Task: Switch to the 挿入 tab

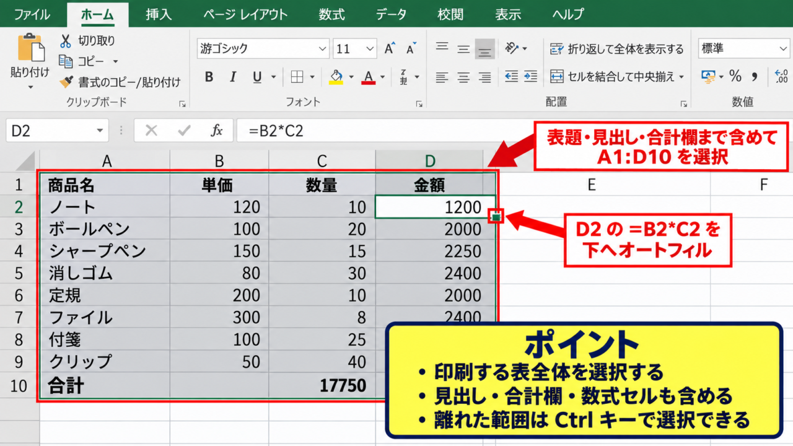Action: pos(159,14)
